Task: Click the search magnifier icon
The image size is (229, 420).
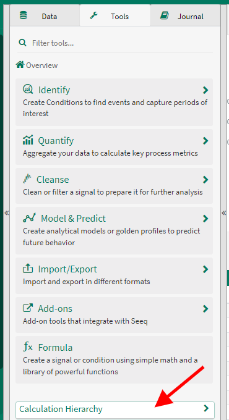Action: (x=22, y=43)
